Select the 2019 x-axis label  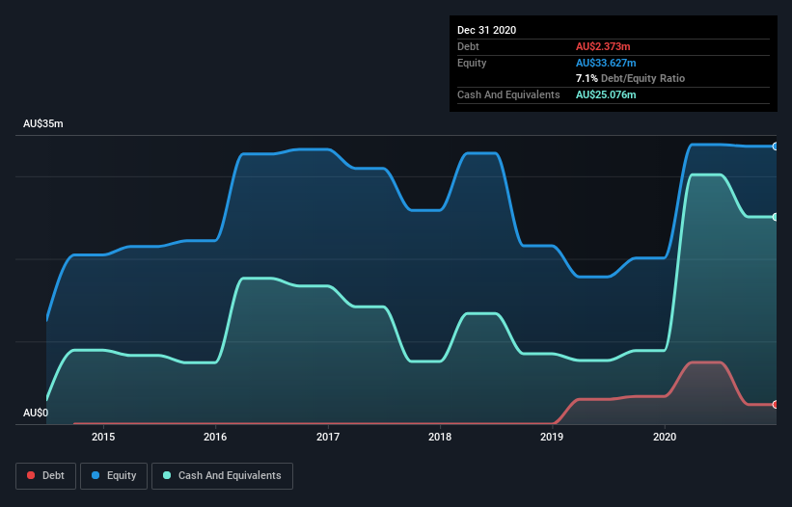[x=552, y=437]
